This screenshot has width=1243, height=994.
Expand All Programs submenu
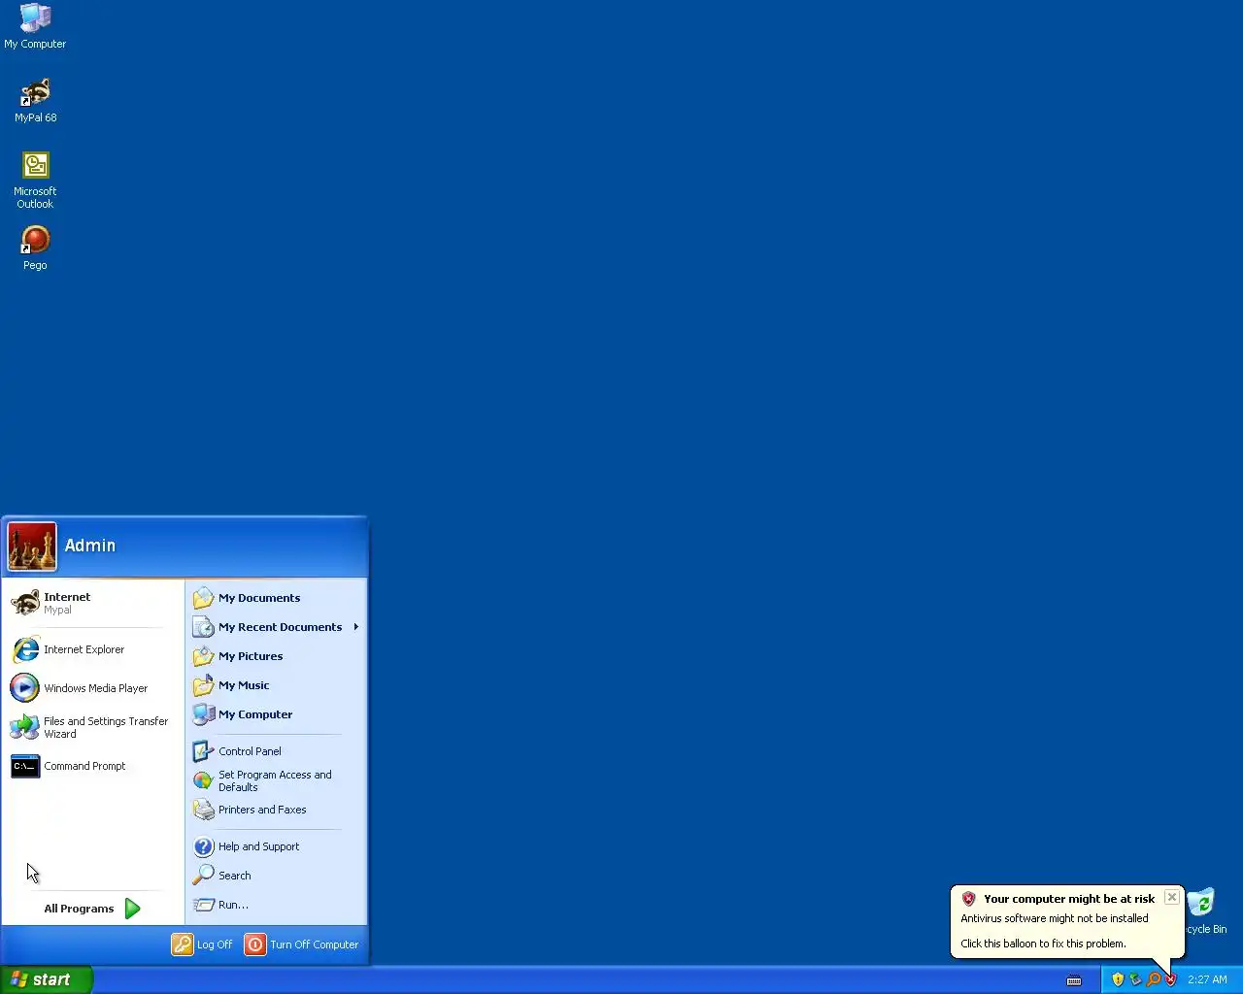93,909
